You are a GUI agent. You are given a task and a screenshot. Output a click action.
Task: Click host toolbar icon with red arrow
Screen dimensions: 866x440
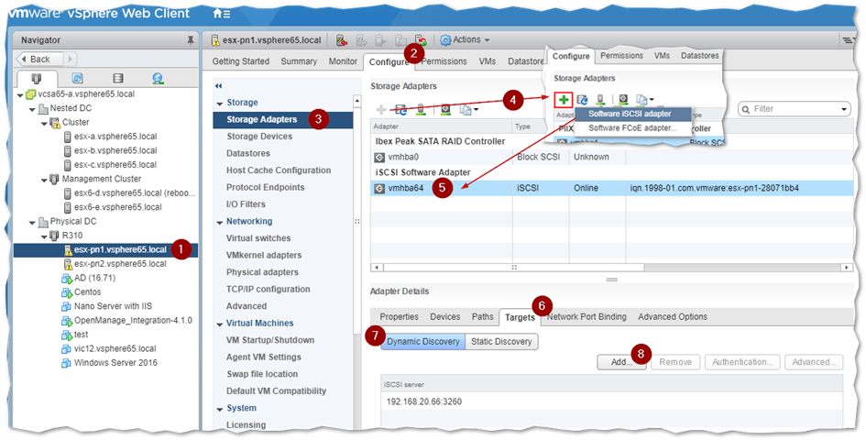pyautogui.click(x=342, y=40)
